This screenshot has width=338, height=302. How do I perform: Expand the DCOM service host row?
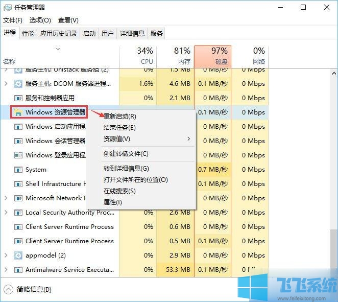pos(6,83)
